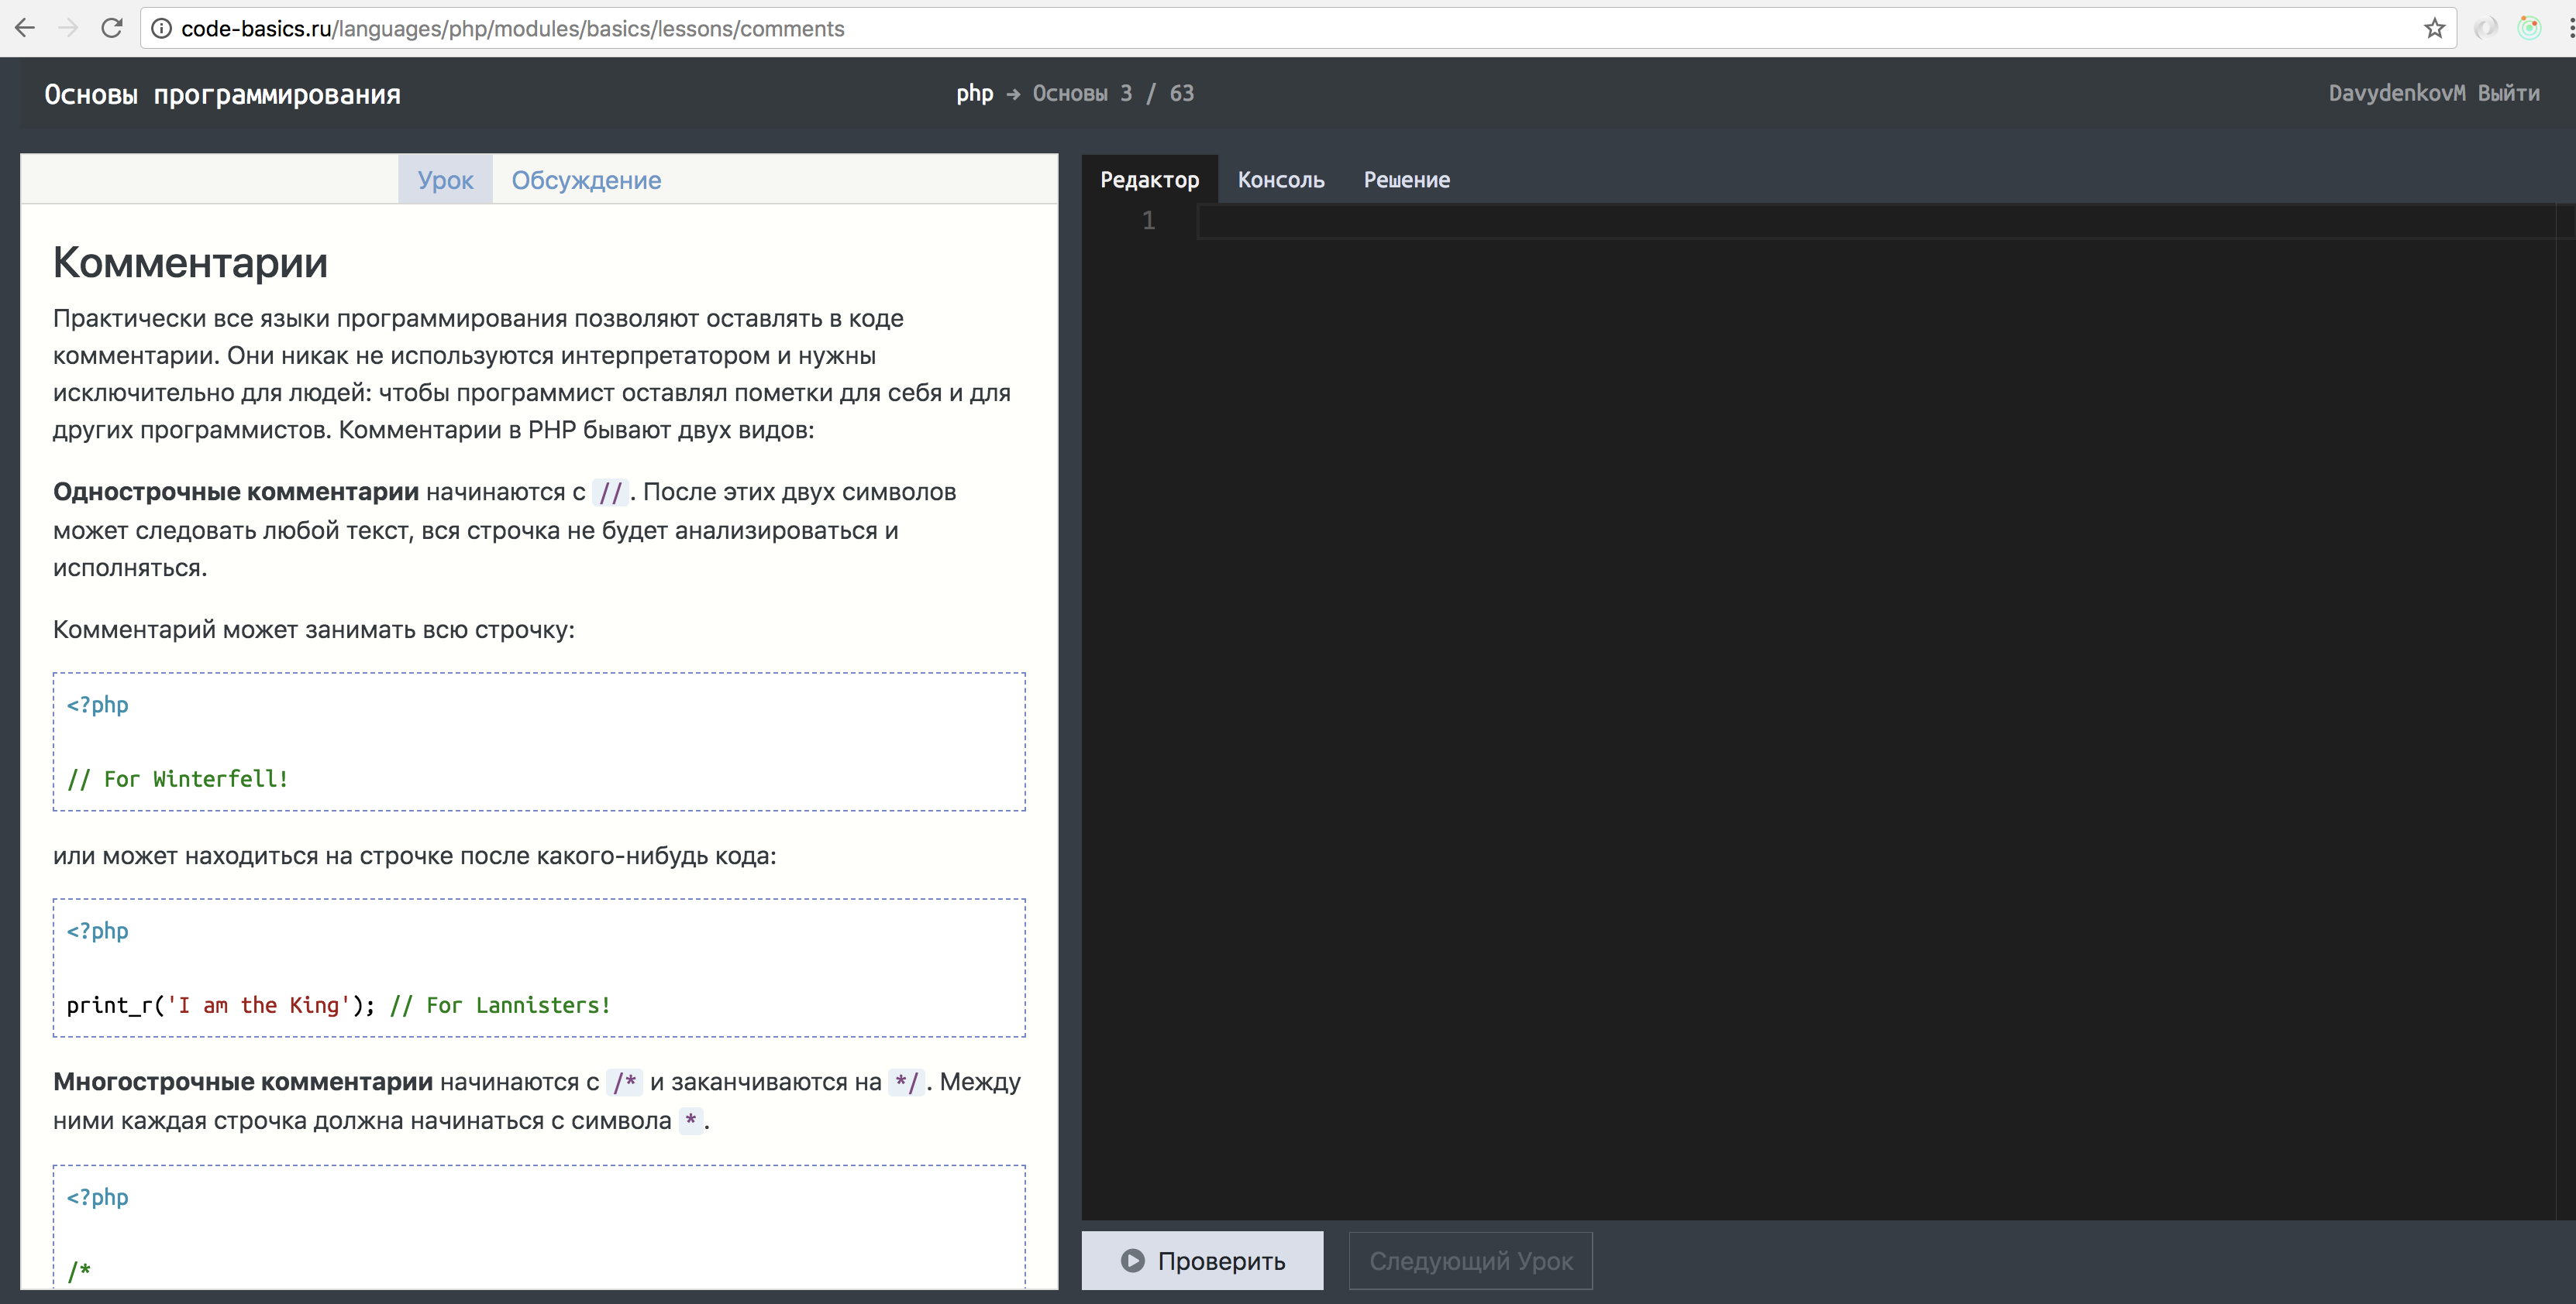Click the Основы программирования site title

click(222, 95)
